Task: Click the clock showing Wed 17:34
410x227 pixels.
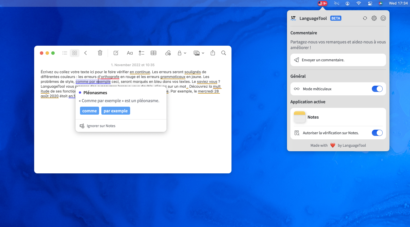Action: [x=398, y=3]
